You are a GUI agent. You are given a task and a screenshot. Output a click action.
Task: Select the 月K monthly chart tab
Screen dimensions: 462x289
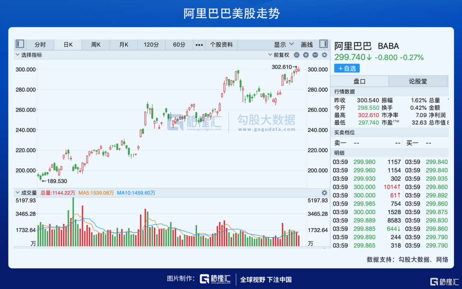124,45
